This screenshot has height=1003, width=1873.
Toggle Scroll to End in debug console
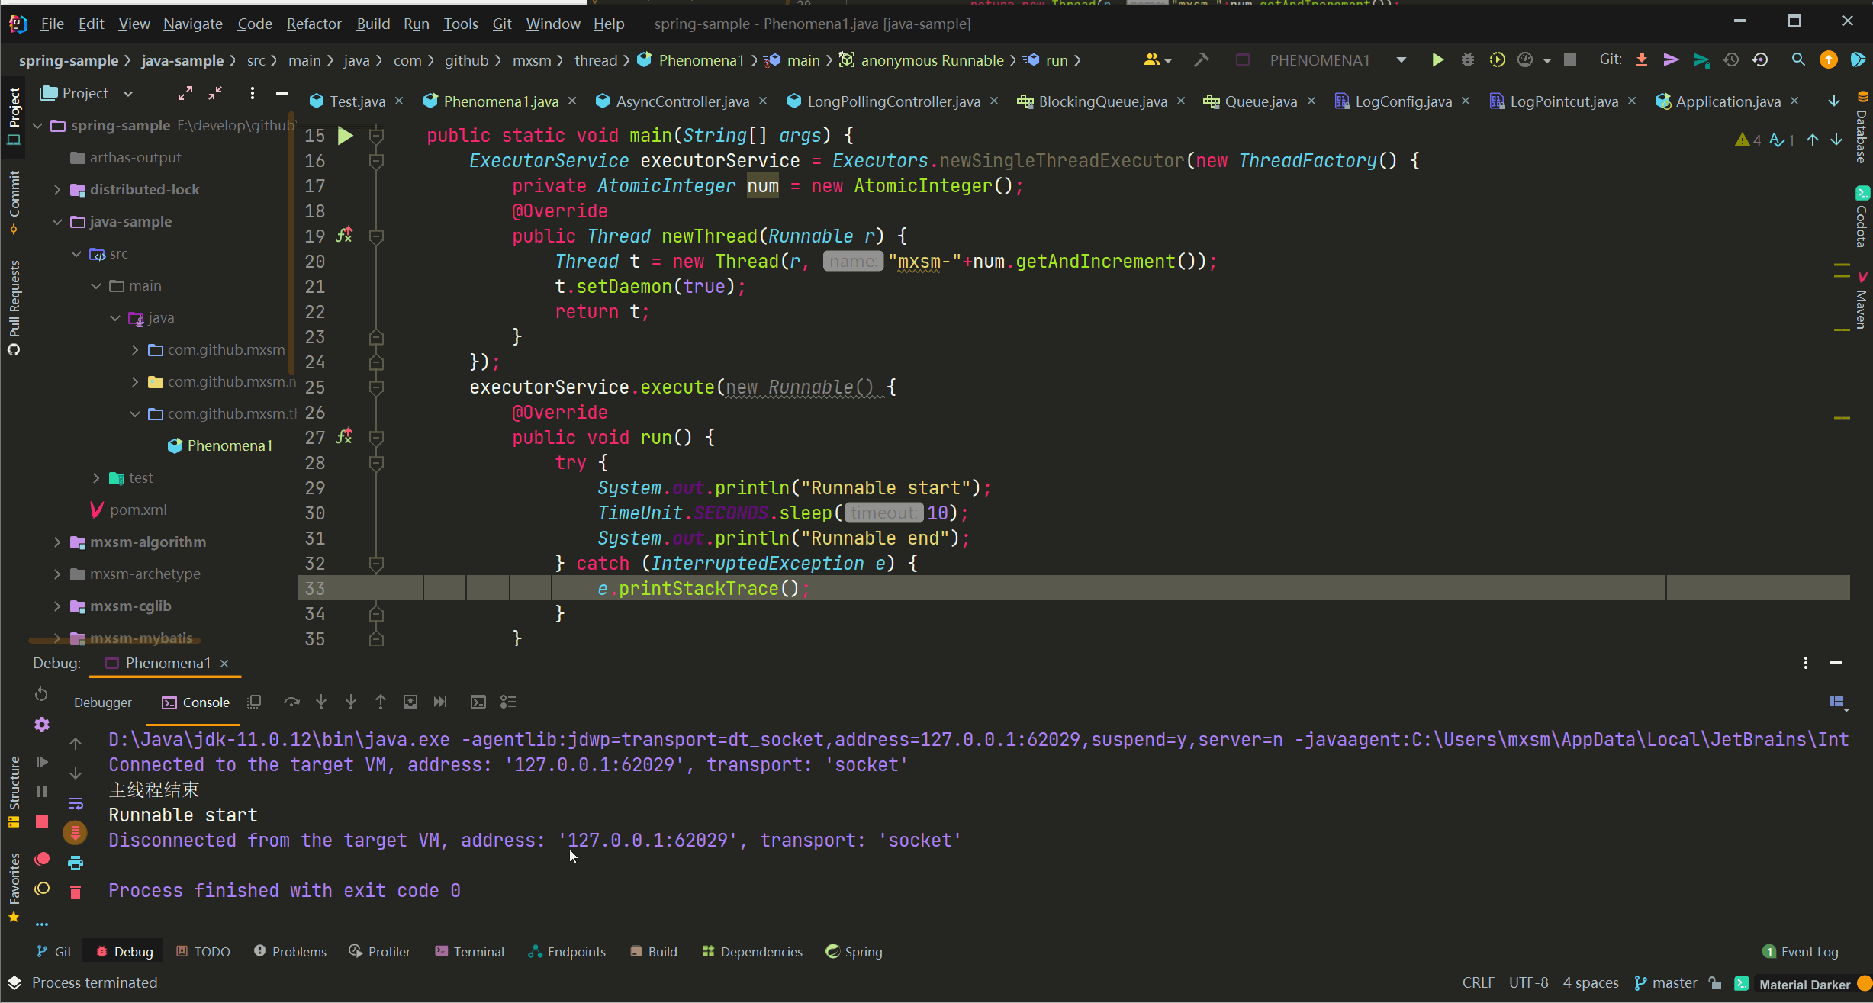pos(76,833)
